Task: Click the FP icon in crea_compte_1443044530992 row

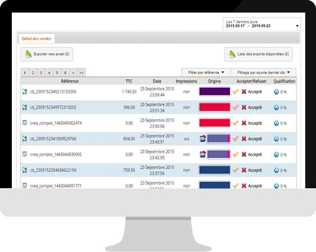Action: point(203,154)
